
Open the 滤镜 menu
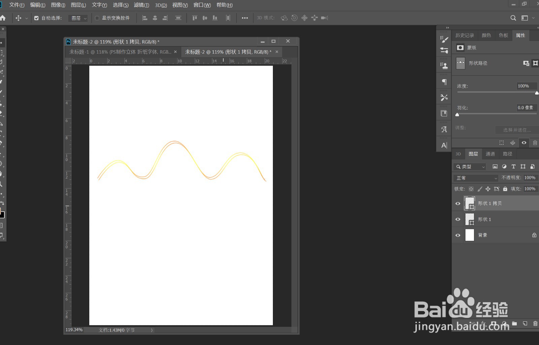(141, 5)
